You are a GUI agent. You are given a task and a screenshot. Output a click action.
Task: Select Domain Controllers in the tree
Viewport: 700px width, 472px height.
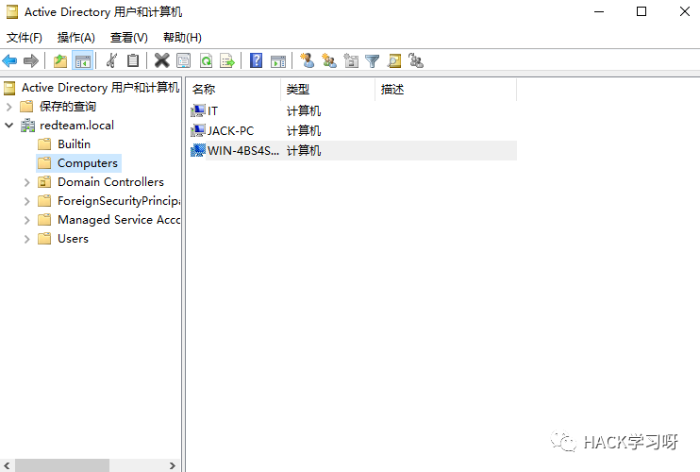[110, 182]
